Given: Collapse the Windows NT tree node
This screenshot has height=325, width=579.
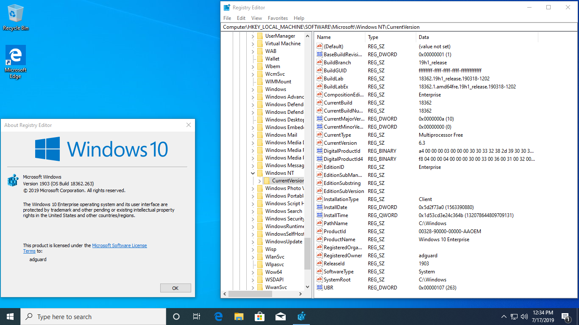Looking at the screenshot, I should (x=253, y=173).
